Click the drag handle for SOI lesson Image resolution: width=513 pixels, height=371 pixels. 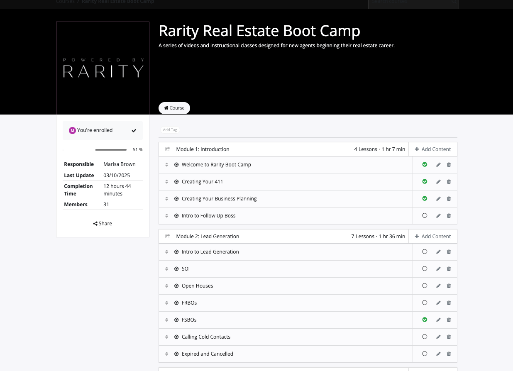(x=166, y=269)
